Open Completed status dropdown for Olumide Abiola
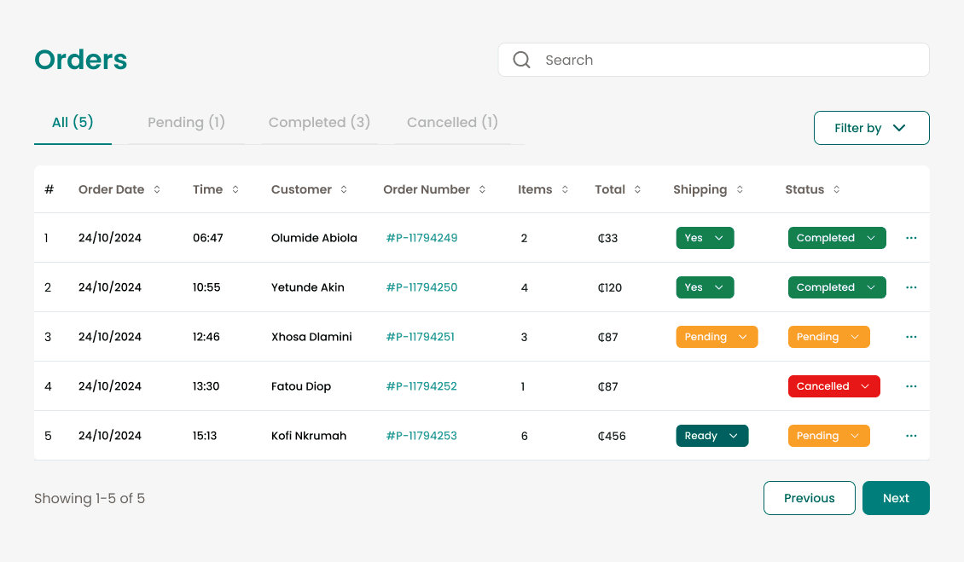 click(837, 238)
